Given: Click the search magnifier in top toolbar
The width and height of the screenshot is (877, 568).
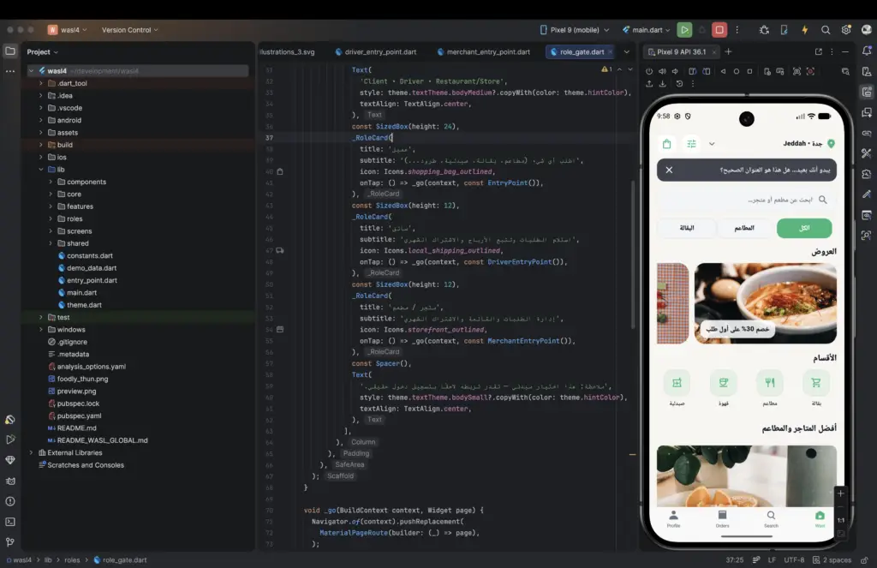Looking at the screenshot, I should click(x=826, y=30).
